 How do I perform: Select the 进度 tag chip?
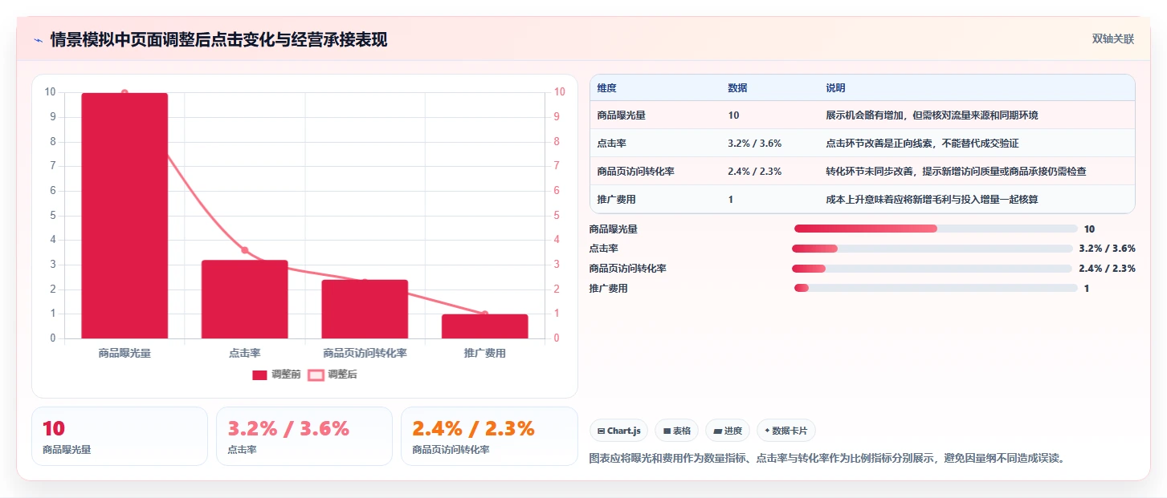728,431
